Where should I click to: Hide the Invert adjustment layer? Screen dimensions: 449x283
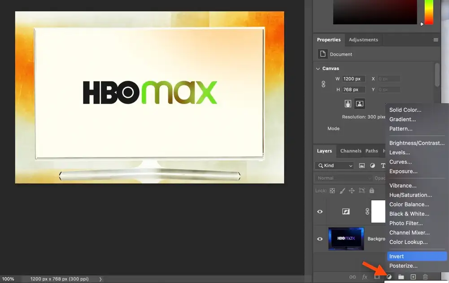pos(320,211)
